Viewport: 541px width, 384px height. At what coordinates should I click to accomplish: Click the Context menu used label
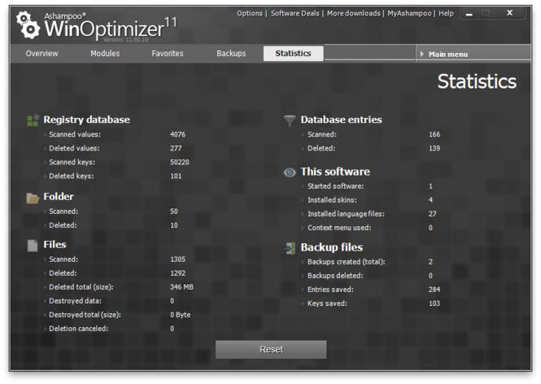click(x=339, y=228)
